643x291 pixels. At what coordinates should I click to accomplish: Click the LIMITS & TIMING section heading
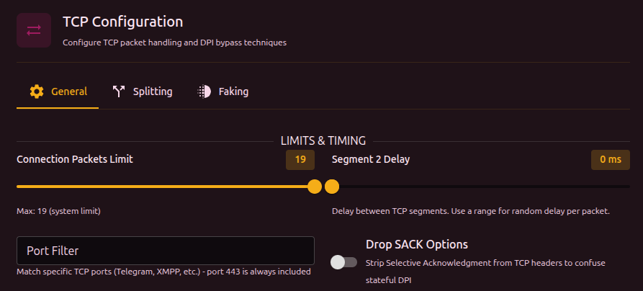click(323, 140)
